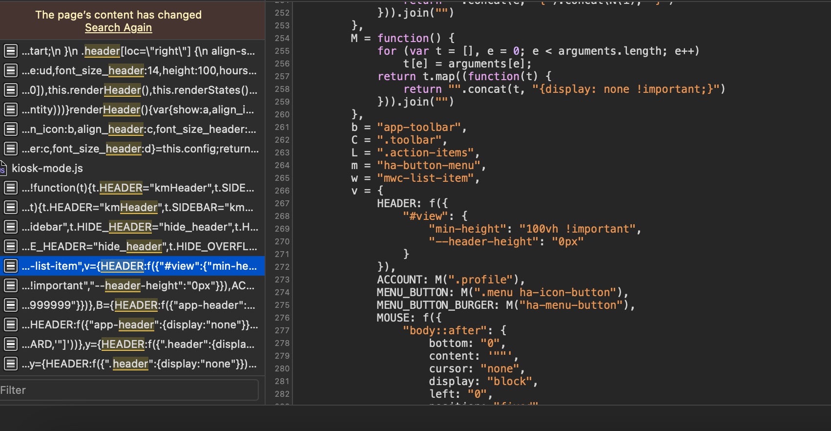The image size is (831, 431).
Task: Open result align_header:c,font_size_header
Action: [x=132, y=129]
